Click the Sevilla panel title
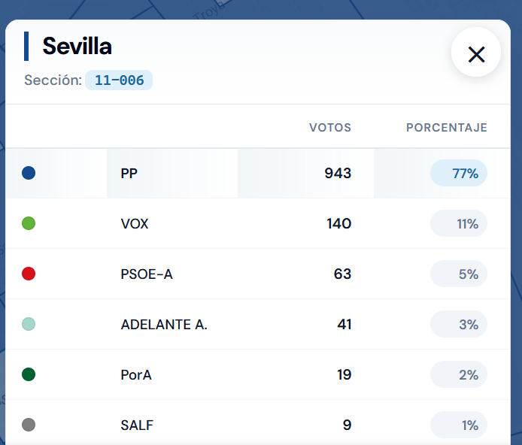This screenshot has height=445, width=522. pyautogui.click(x=77, y=46)
